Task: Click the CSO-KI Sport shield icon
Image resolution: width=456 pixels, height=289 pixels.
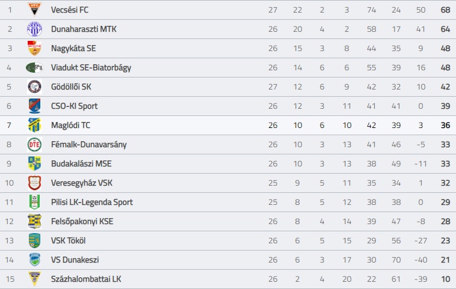Action: pos(34,106)
